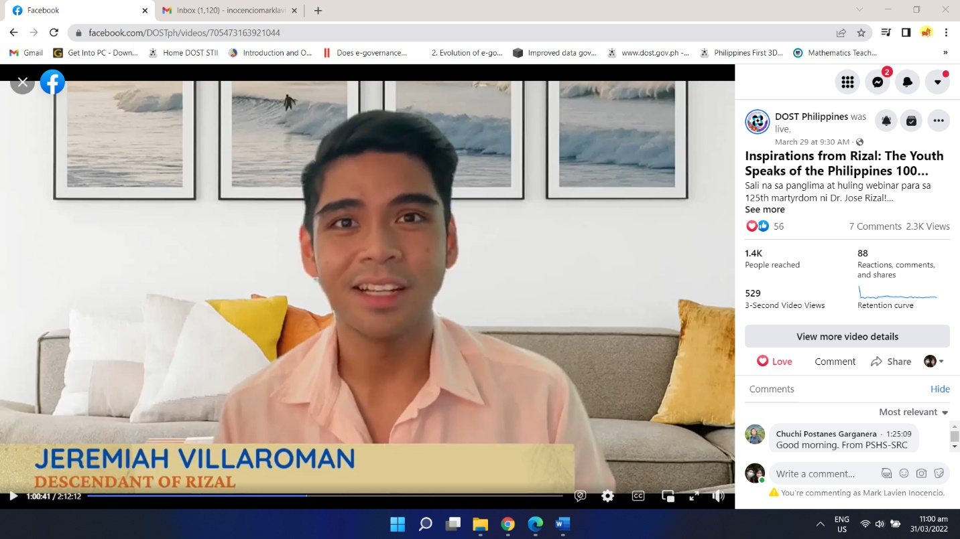The width and height of the screenshot is (960, 539).
Task: Bookmark this page with the star
Action: pyautogui.click(x=861, y=32)
